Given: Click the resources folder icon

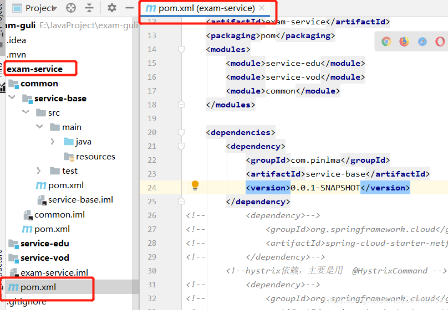Looking at the screenshot, I should (x=69, y=157).
